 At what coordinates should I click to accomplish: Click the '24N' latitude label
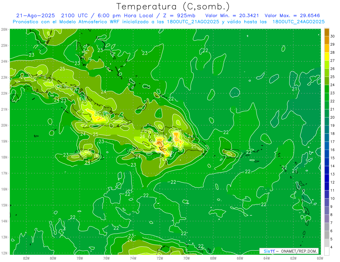pyautogui.click(x=4, y=61)
